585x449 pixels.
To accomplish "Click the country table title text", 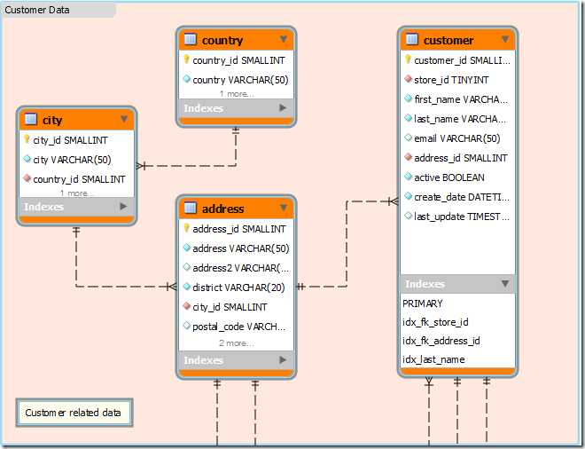I will coord(222,40).
